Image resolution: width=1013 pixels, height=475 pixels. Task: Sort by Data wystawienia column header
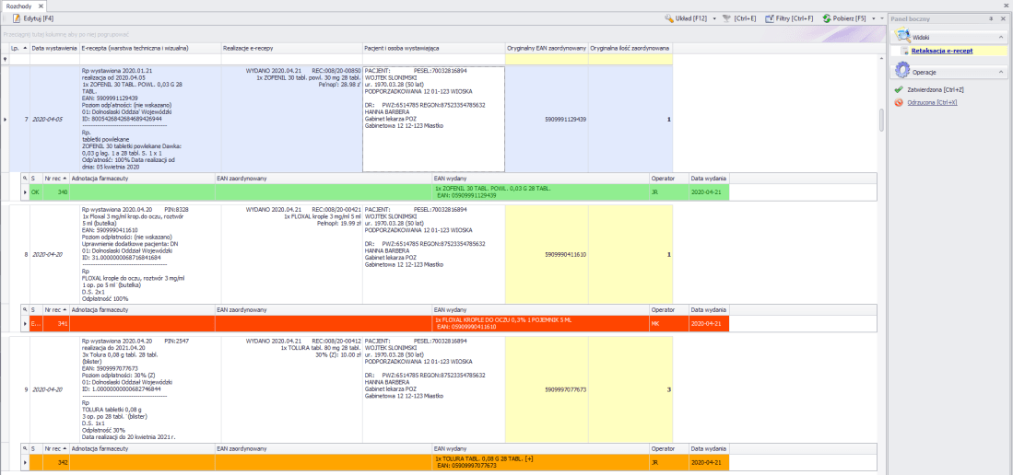(x=53, y=47)
